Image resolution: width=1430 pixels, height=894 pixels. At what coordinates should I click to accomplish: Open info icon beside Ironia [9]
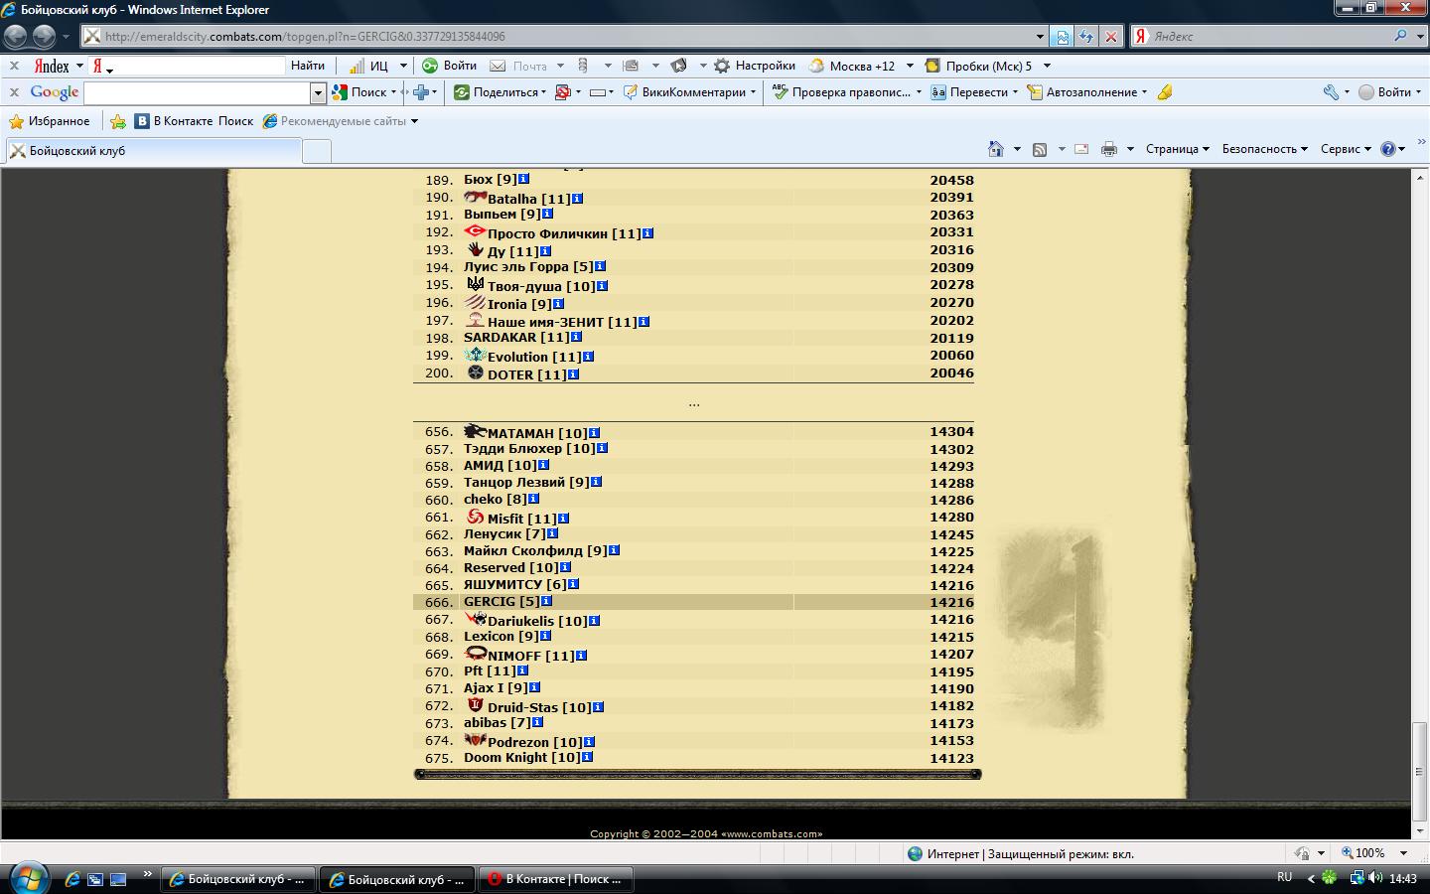(x=558, y=304)
